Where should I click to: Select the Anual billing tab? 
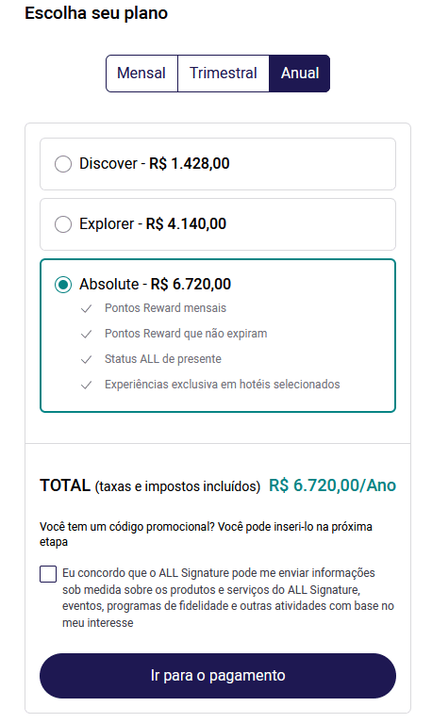click(300, 74)
